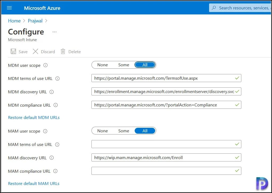Click the Save icon
The image size is (272, 193).
pyautogui.click(x=19, y=52)
